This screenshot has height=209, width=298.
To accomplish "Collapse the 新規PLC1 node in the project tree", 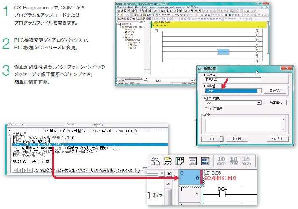I will point(121,27).
